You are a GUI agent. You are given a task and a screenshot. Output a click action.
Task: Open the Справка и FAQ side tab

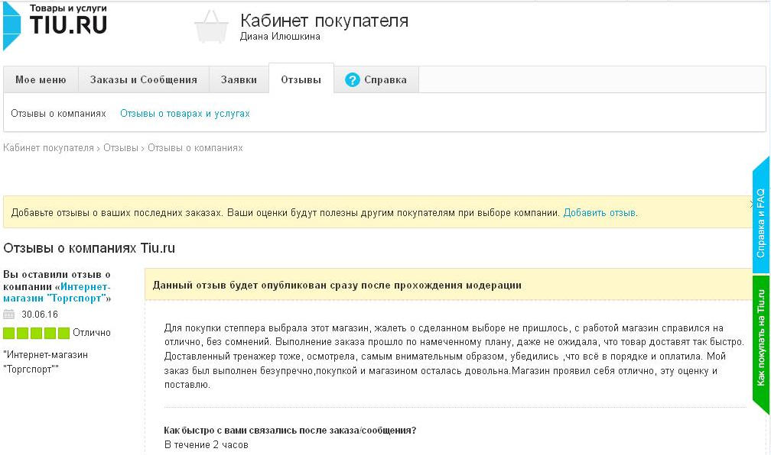760,216
